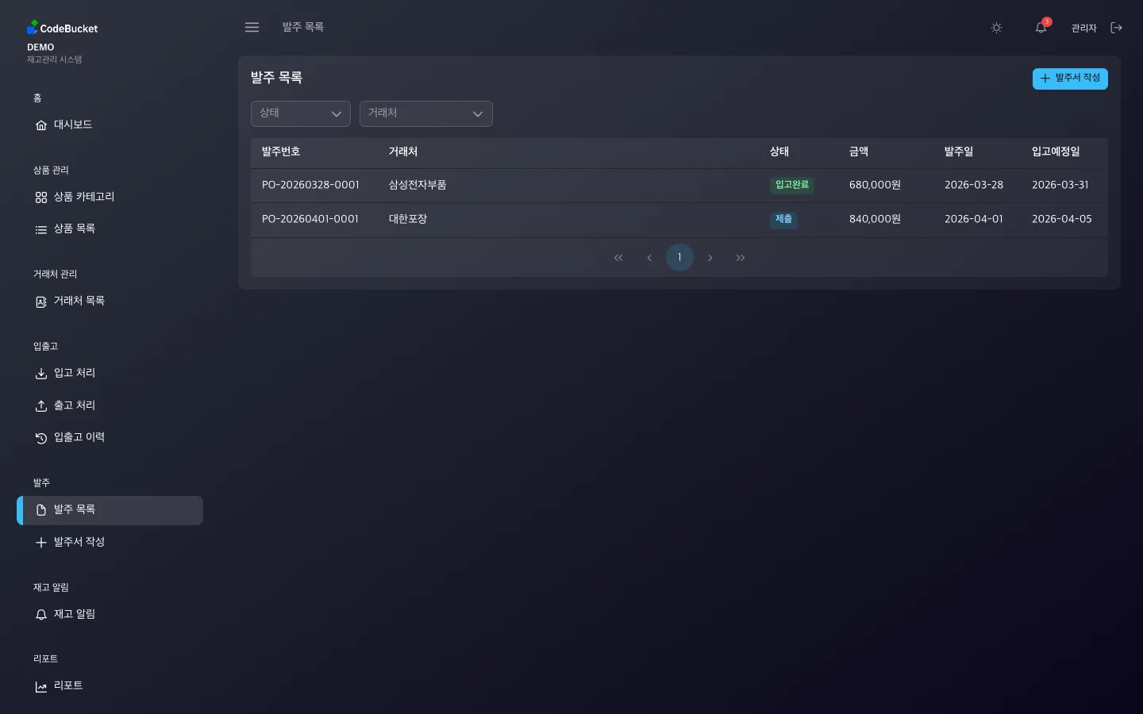Toggle light mode with the sun icon
Screen dimensions: 1143x714
pyautogui.click(x=996, y=28)
